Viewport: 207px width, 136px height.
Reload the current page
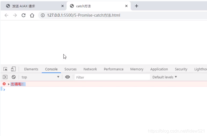coord(23,15)
